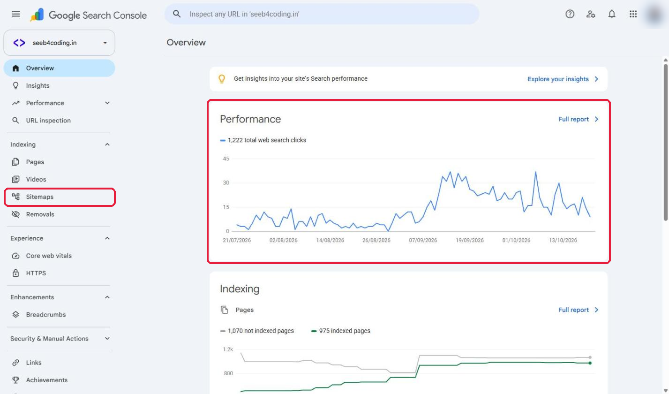This screenshot has width=669, height=394.
Task: Expand the Performance sidebar section
Action: [x=107, y=103]
